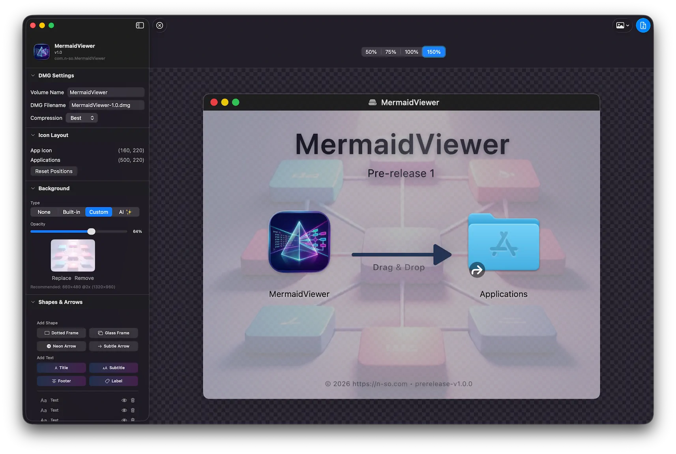Click the yellow dot on the preview window
Viewport: 676px width, 454px height.
(225, 102)
